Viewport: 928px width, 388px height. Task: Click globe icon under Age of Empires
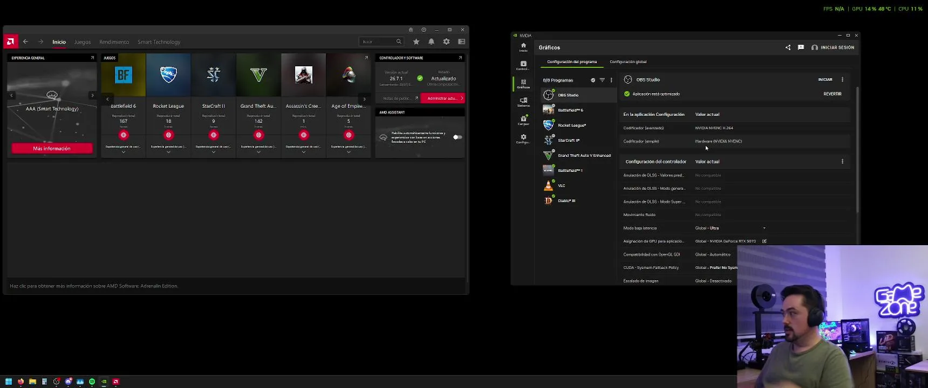pos(349,135)
